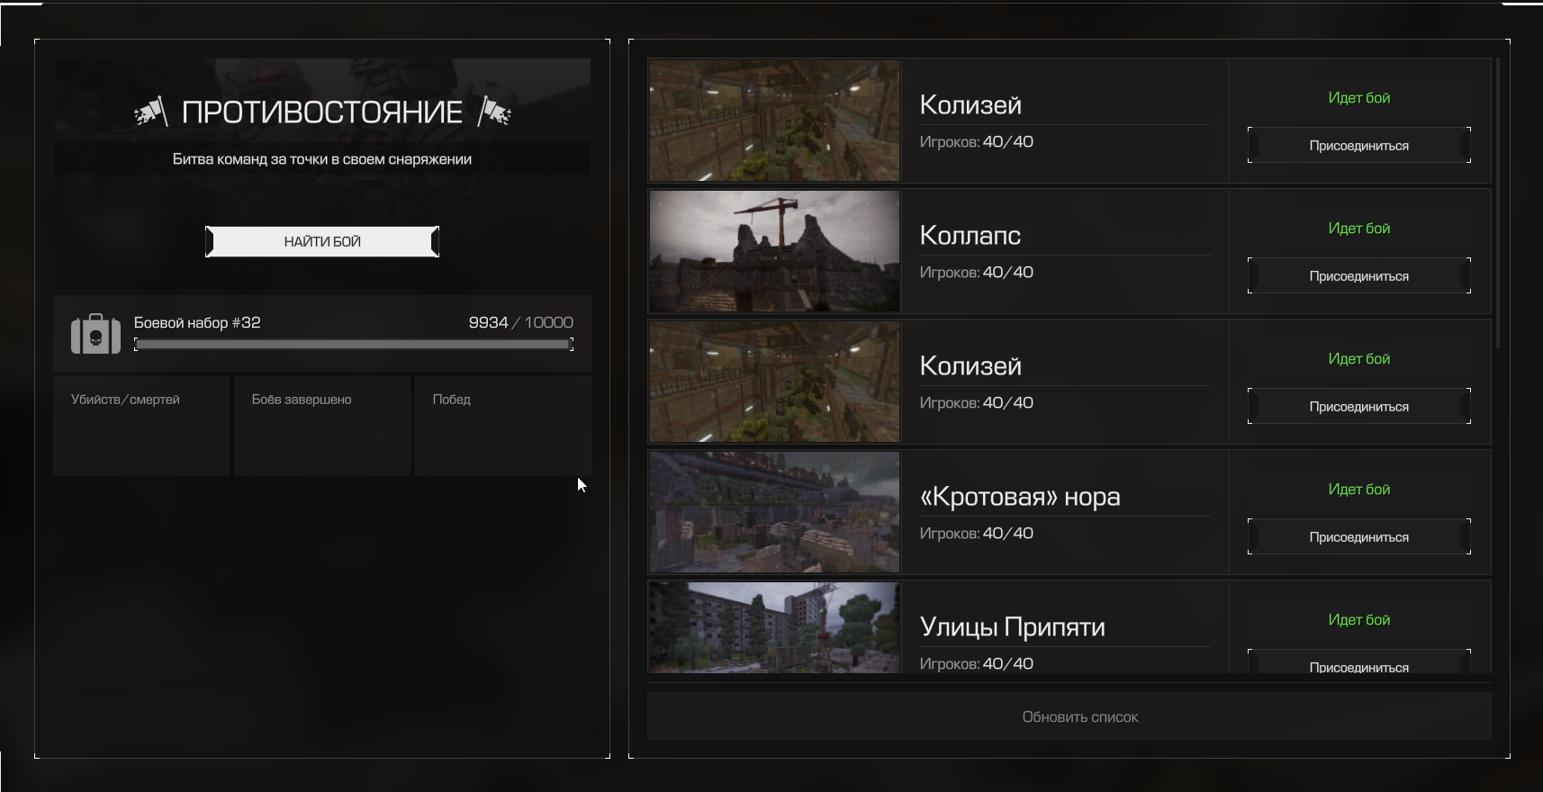Select the Боевой набор #32 label

point(197,322)
